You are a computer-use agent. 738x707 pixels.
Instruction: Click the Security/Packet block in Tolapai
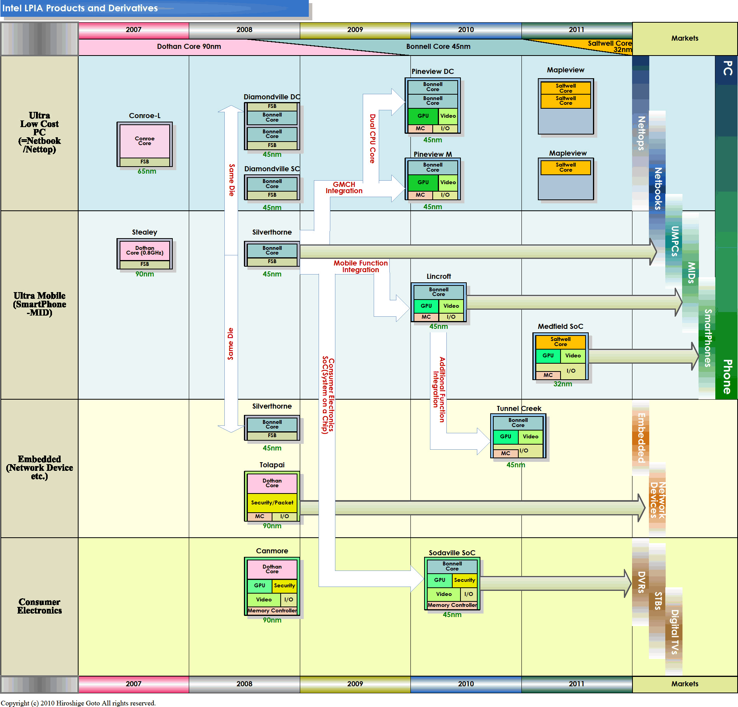272,503
